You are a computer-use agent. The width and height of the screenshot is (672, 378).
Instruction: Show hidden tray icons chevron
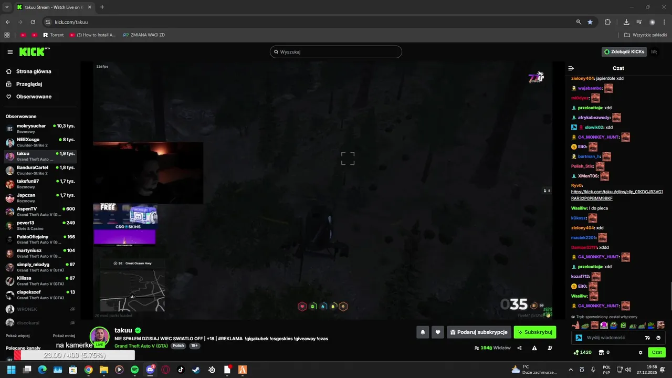571,370
